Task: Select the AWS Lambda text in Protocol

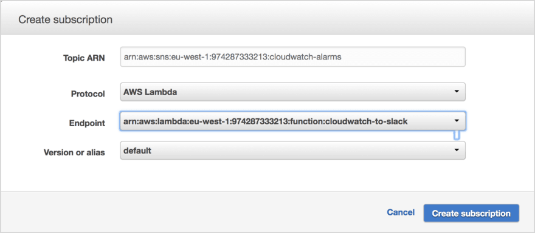Action: 150,92
